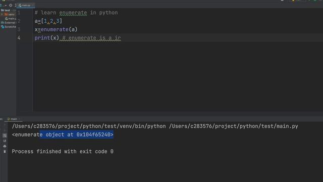The width and height of the screenshot is (323, 182).
Task: Click the Scroll to End icon
Action: click(5, 141)
